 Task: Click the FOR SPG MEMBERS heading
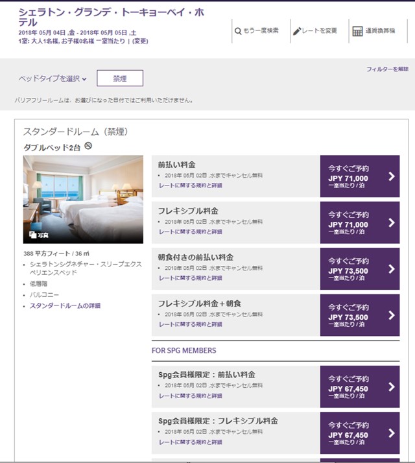(184, 351)
